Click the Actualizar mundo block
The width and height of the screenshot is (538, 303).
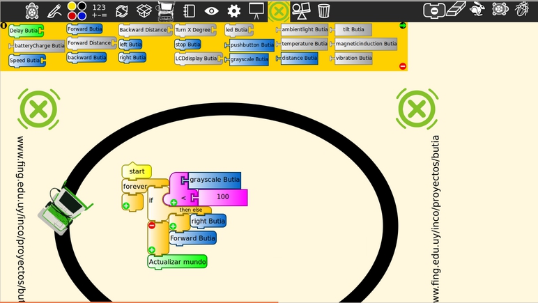(x=178, y=262)
